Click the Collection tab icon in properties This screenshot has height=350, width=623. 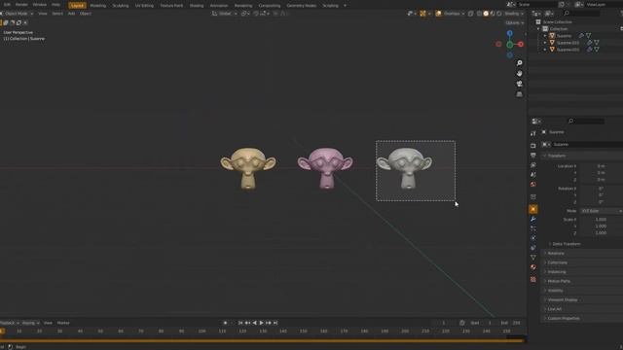pyautogui.click(x=533, y=196)
